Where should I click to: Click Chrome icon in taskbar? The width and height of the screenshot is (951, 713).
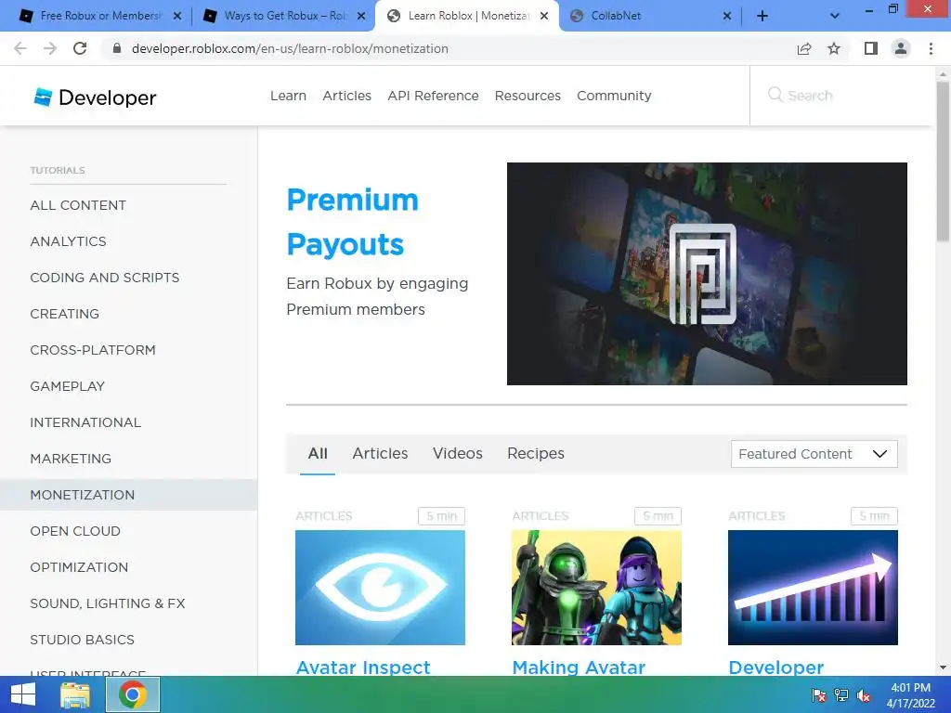133,694
